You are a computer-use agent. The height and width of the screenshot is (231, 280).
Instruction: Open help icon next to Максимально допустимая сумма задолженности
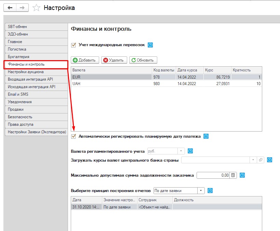pos(242,175)
